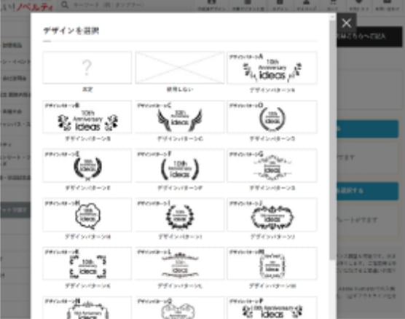Select design pattern I leafy wreath
This screenshot has width=405, height=319.
[x=180, y=215]
